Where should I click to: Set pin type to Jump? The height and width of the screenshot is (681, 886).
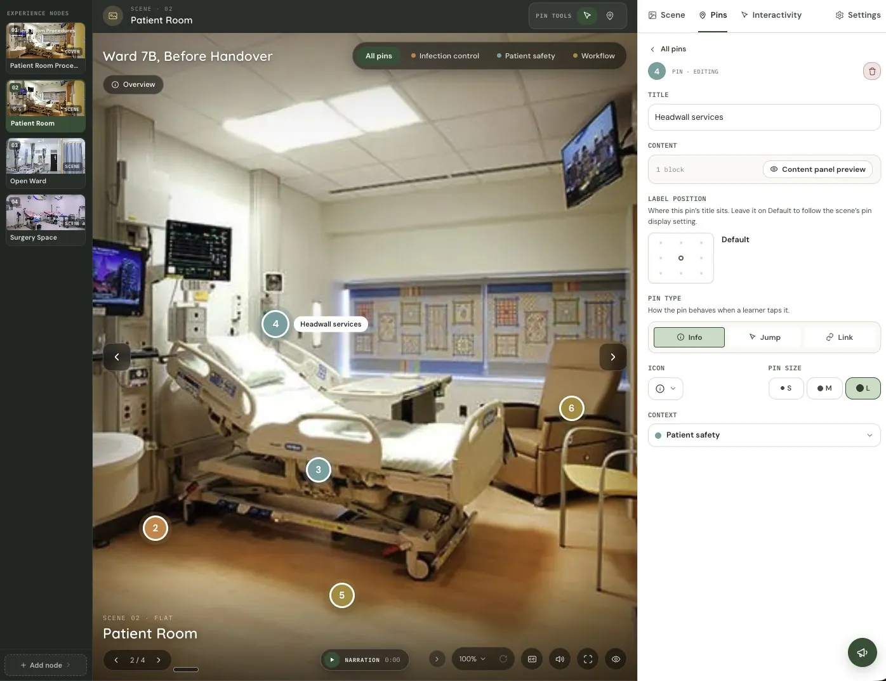764,337
